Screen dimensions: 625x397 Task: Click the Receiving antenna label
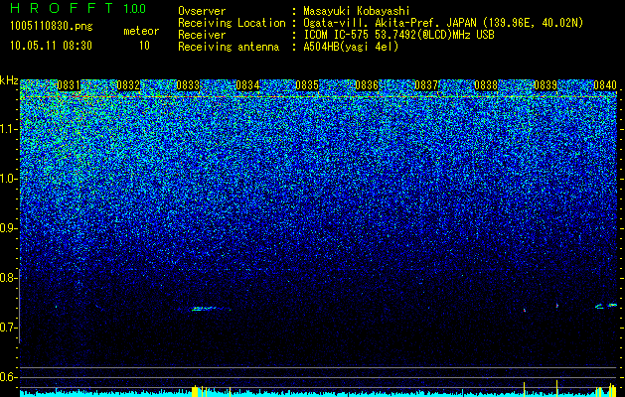pos(229,47)
